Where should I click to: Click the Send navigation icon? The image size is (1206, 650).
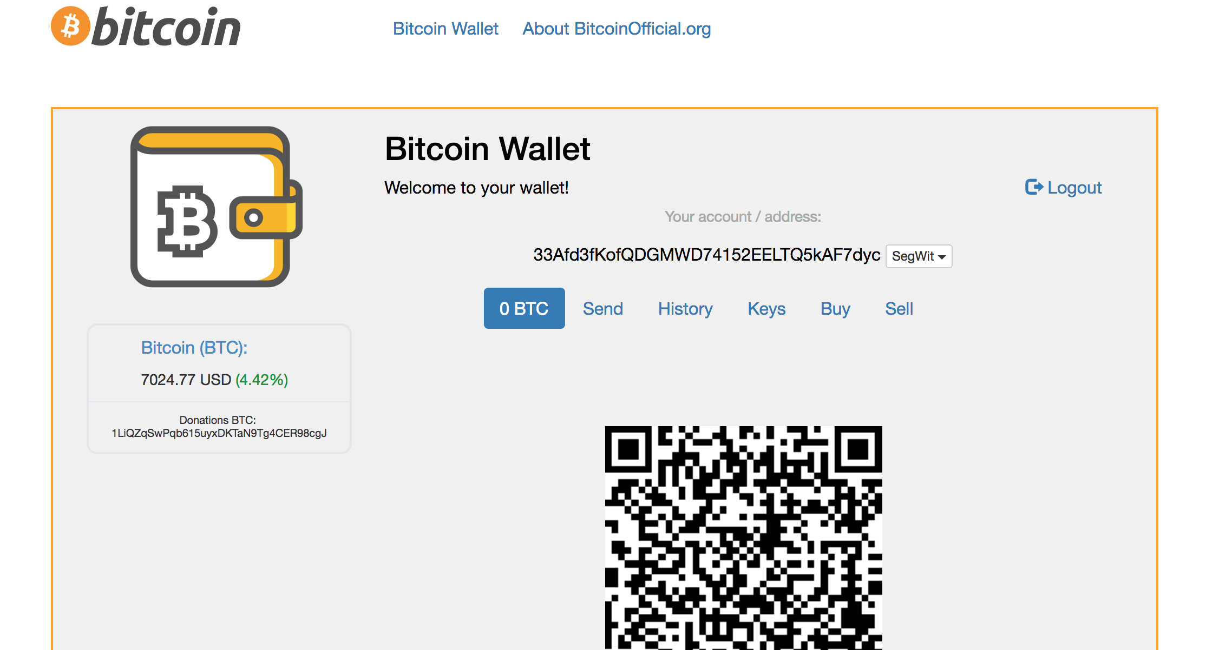pyautogui.click(x=603, y=309)
